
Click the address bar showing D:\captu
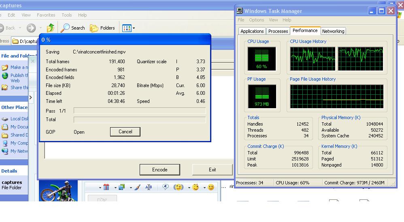pos(25,41)
